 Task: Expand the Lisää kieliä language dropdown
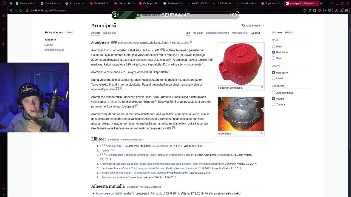click(x=253, y=25)
